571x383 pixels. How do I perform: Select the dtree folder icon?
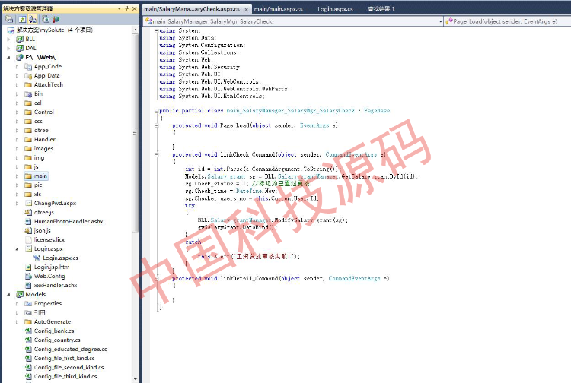pyautogui.click(x=28, y=130)
